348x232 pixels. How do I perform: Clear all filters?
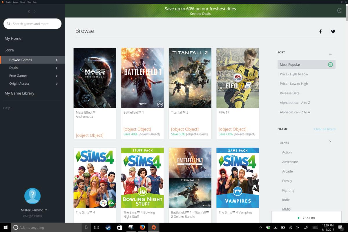click(325, 129)
